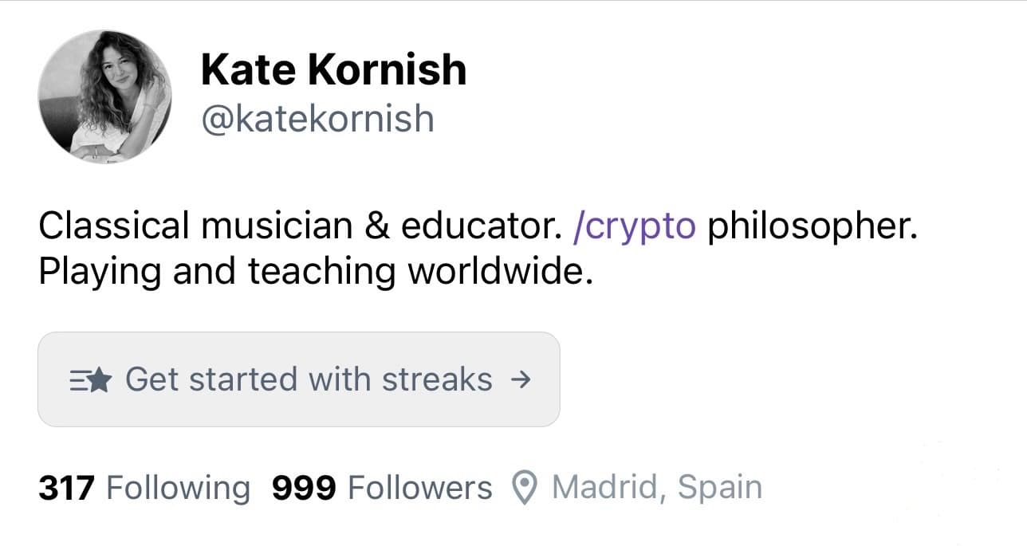Open Kate Kornish's circular profile photo
1027x546 pixels.
[104, 96]
